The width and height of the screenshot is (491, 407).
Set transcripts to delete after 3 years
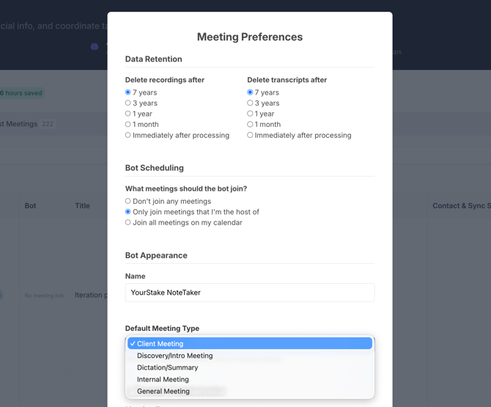point(250,103)
